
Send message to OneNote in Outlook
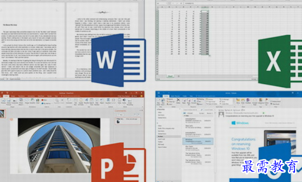tap(248, 101)
